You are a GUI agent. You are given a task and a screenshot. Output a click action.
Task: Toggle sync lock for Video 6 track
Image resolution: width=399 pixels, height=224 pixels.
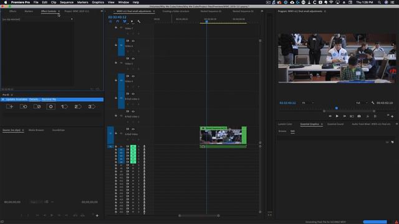(127, 41)
